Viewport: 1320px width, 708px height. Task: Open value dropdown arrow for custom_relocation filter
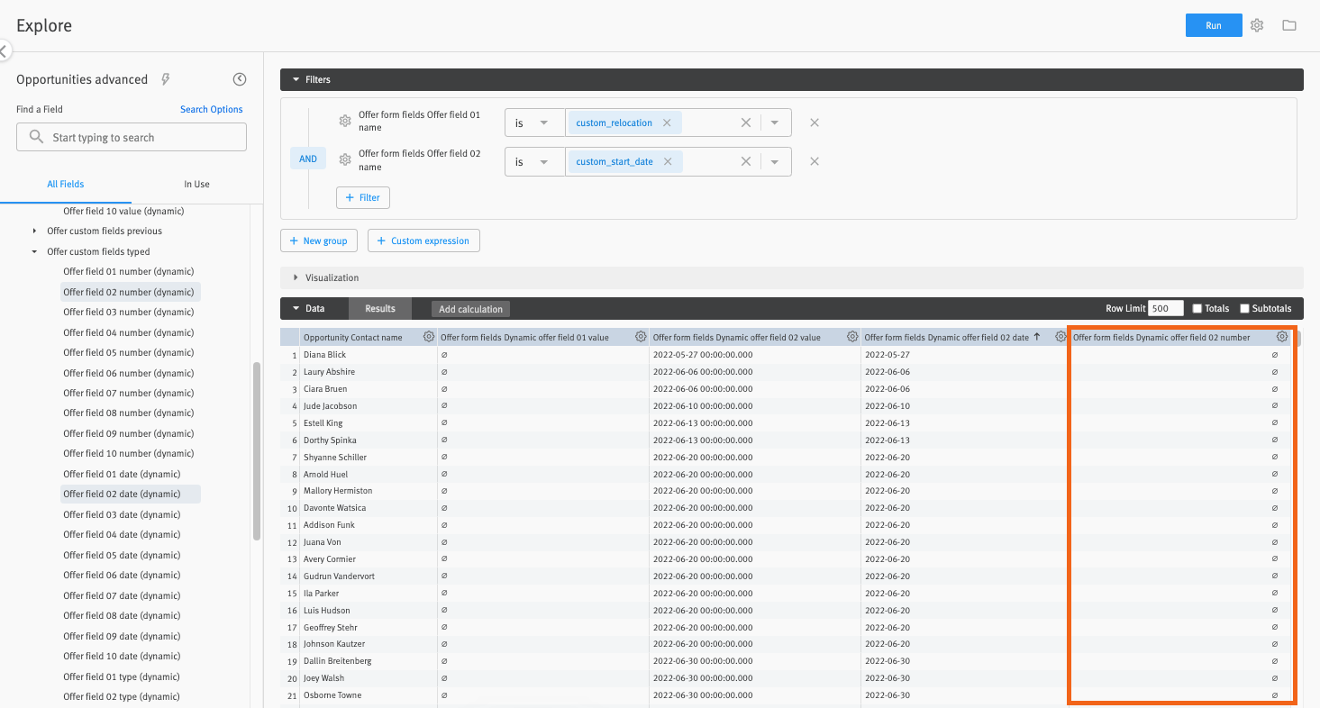[775, 123]
